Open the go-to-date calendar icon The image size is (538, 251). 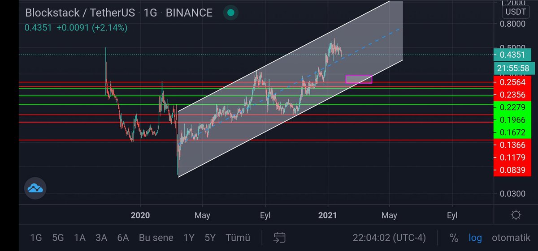click(280, 238)
